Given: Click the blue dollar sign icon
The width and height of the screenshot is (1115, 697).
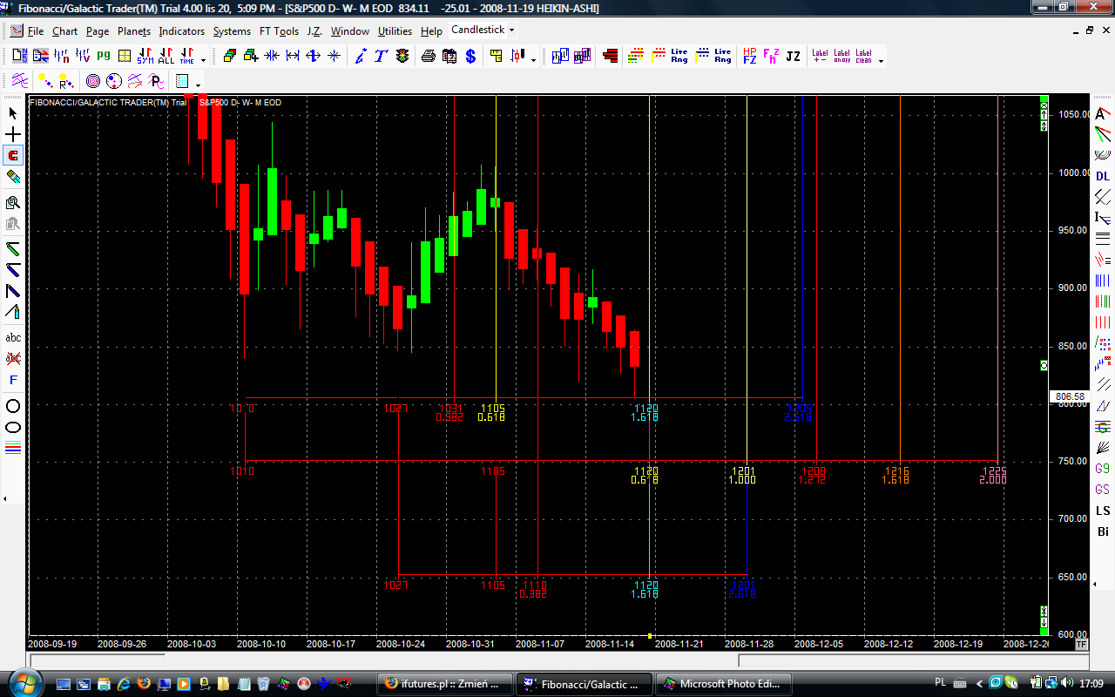Looking at the screenshot, I should [470, 57].
